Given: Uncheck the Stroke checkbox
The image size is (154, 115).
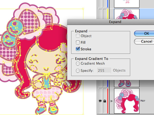Looking at the screenshot, I should [x=78, y=49].
